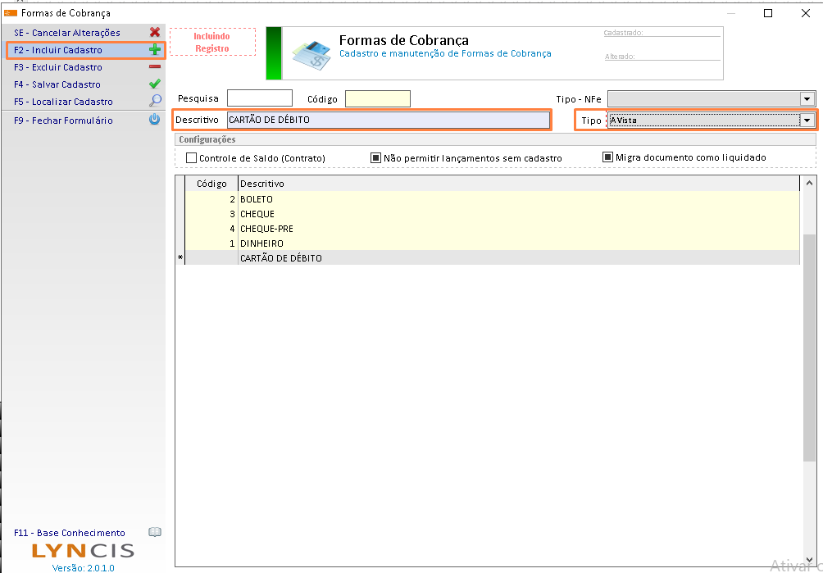Click the DINHEIRO entry in the list

click(261, 243)
